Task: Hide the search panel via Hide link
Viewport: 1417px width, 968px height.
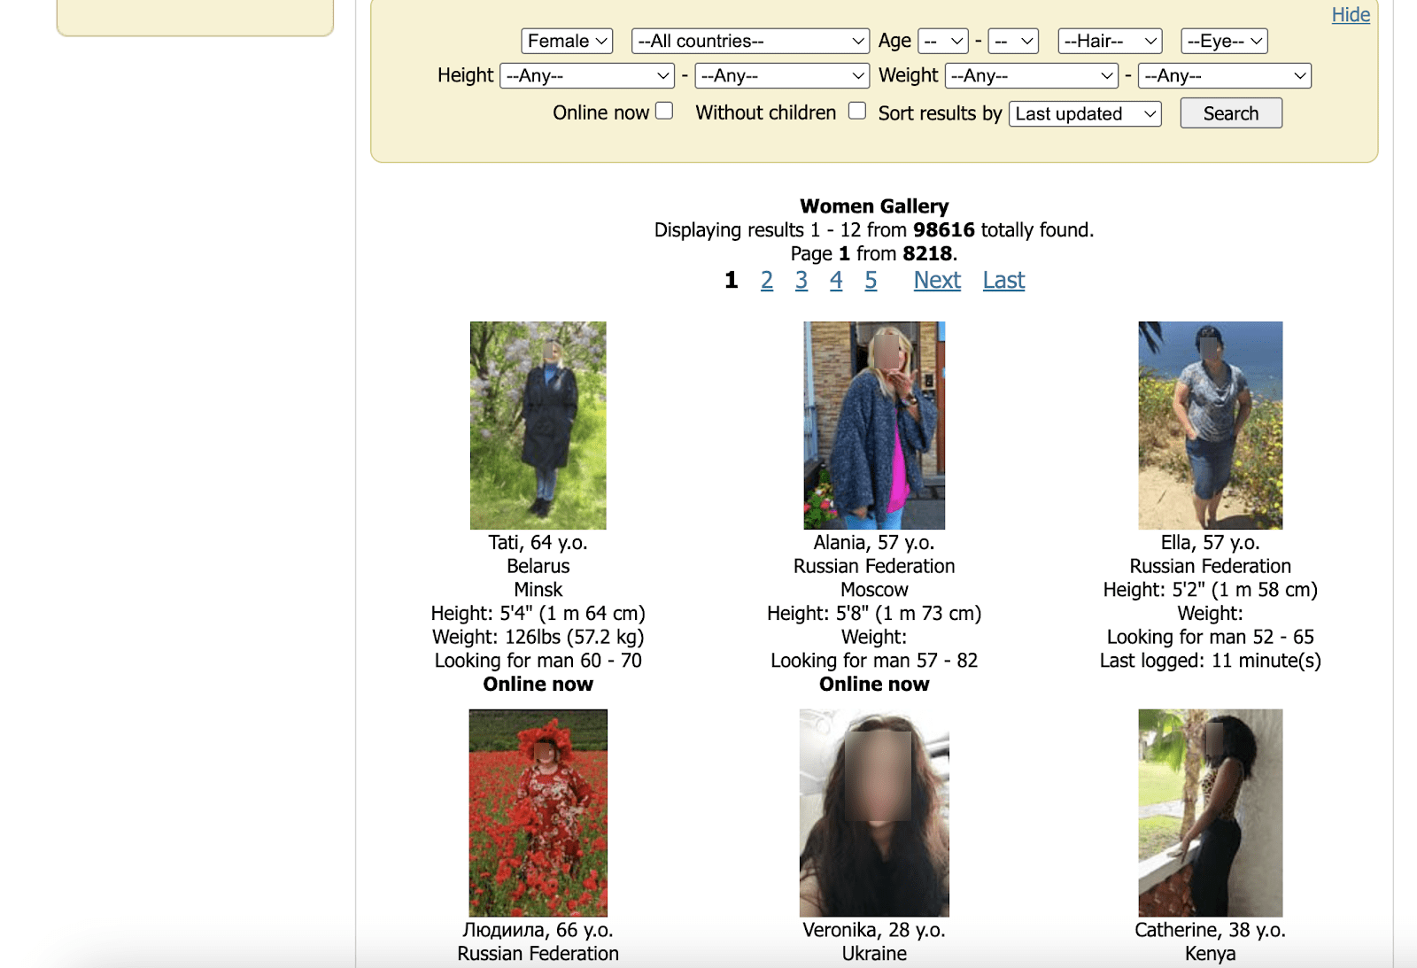Action: click(1351, 15)
